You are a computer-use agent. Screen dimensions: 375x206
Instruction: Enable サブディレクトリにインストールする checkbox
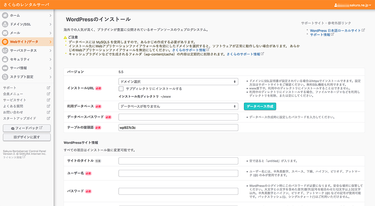click(x=121, y=89)
